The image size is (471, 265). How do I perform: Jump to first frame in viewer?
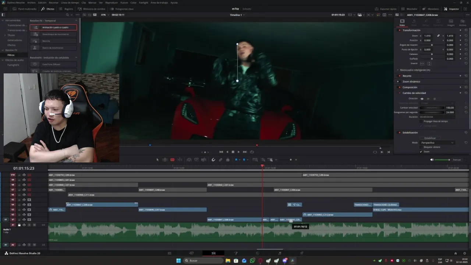coord(221,152)
